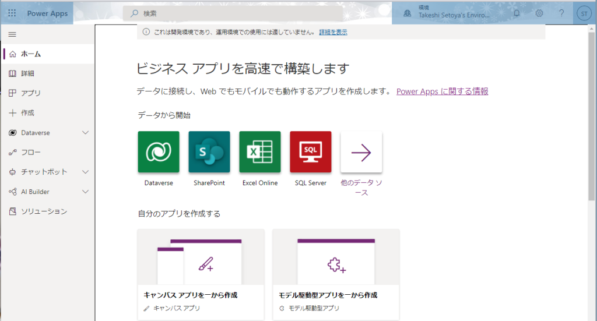Click the book icon beside 詳細
Image resolution: width=597 pixels, height=321 pixels.
[13, 73]
